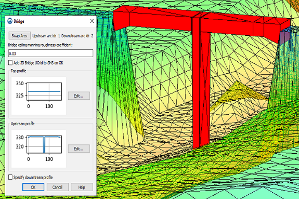
Task: Click the Top profile plot preview
Action: [39, 96]
